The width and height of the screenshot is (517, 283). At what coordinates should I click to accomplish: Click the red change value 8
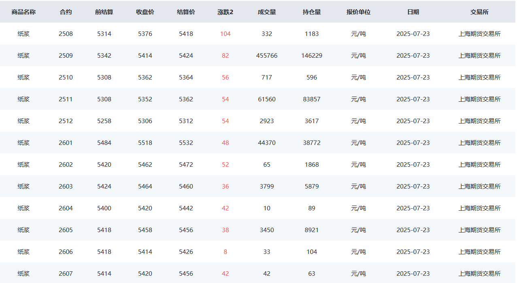pyautogui.click(x=225, y=252)
